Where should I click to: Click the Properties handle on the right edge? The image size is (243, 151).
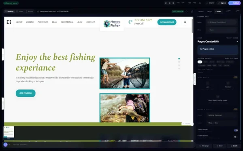194,79
